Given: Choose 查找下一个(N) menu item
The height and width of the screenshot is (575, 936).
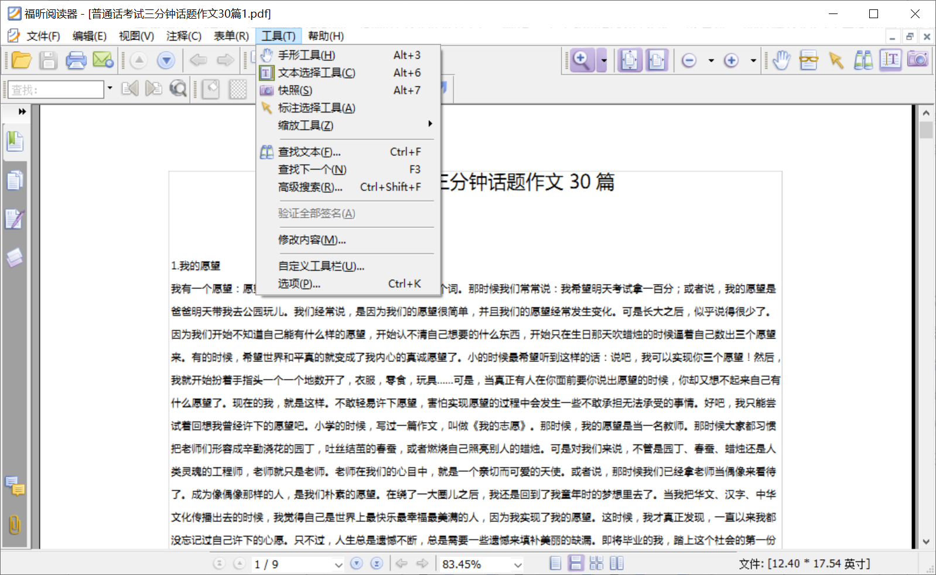Looking at the screenshot, I should coord(349,169).
